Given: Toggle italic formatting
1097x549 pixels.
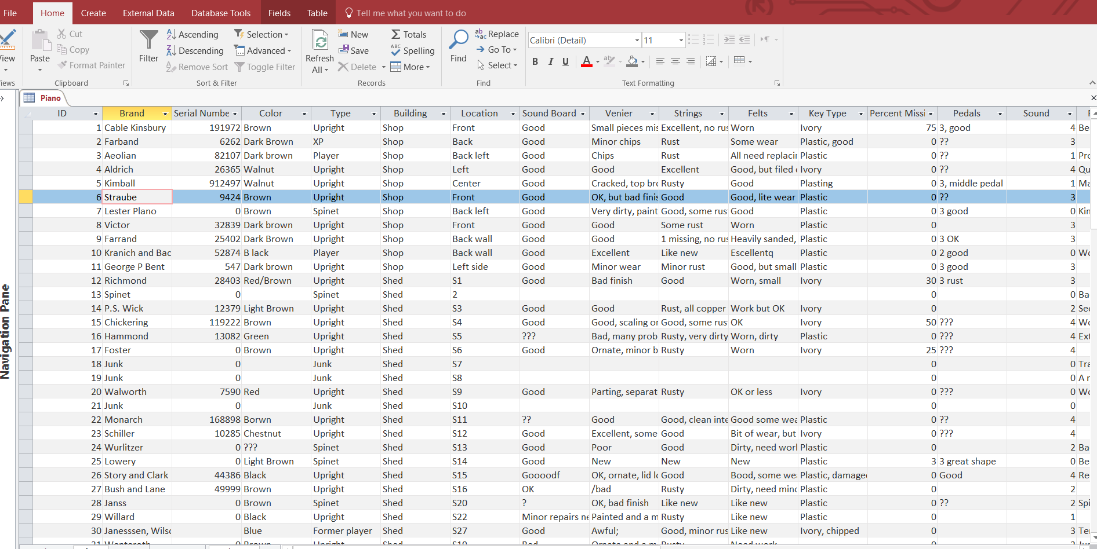Looking at the screenshot, I should pos(550,61).
